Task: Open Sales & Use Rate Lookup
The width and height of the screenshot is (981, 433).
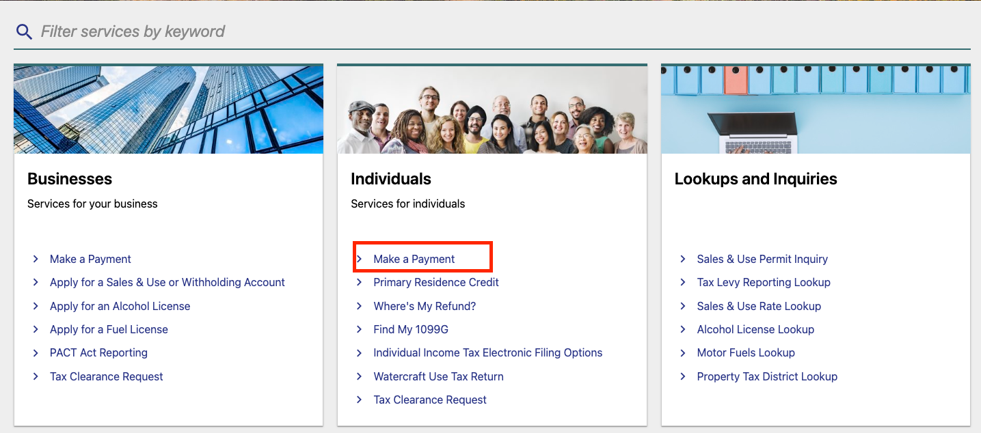Action: point(759,306)
